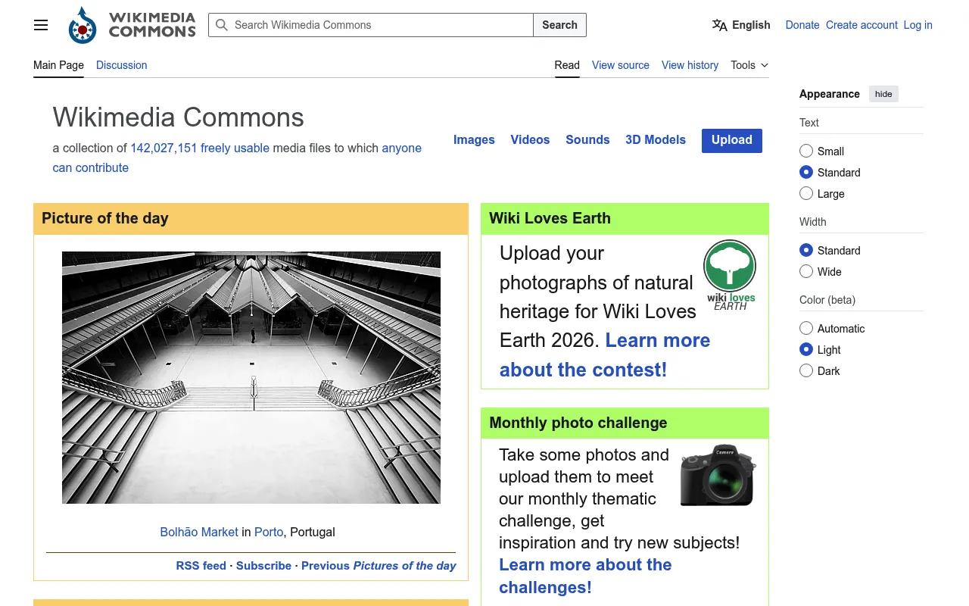
Task: Open the hamburger main menu
Action: point(41,25)
